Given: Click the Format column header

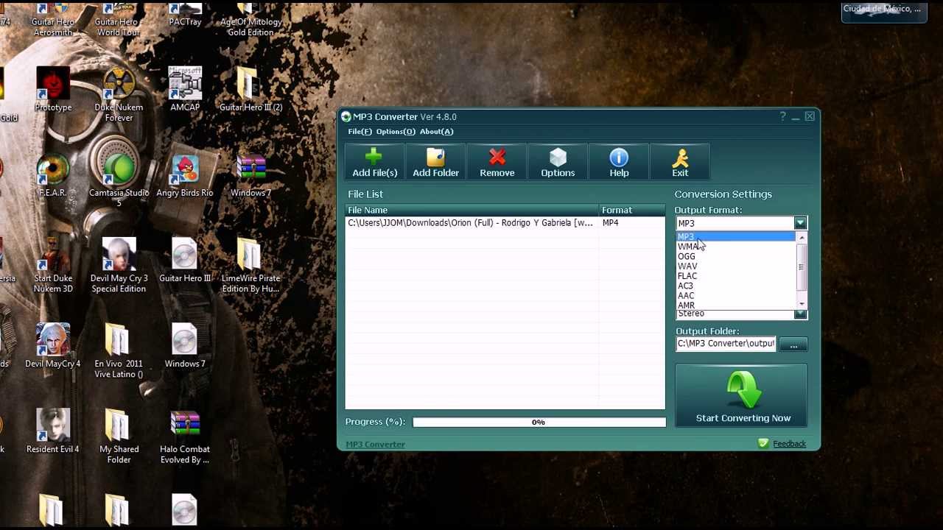Looking at the screenshot, I should click(x=631, y=211).
